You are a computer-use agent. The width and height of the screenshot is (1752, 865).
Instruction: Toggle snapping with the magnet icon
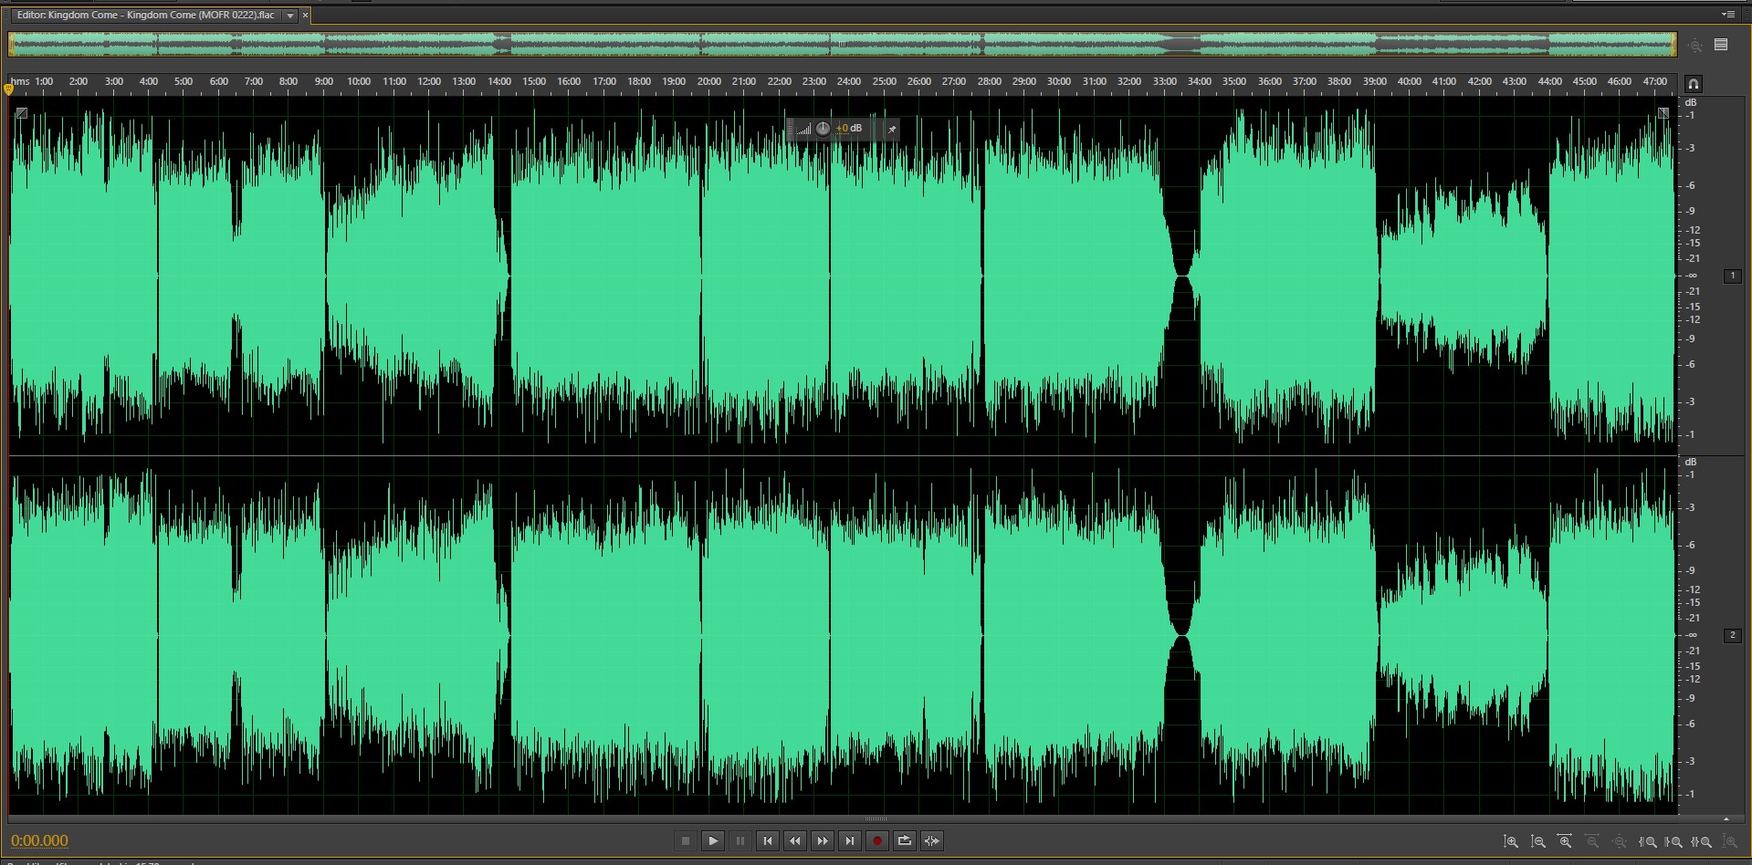point(1694,84)
